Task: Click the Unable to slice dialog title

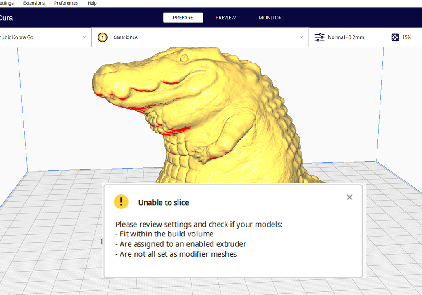Action: point(164,202)
